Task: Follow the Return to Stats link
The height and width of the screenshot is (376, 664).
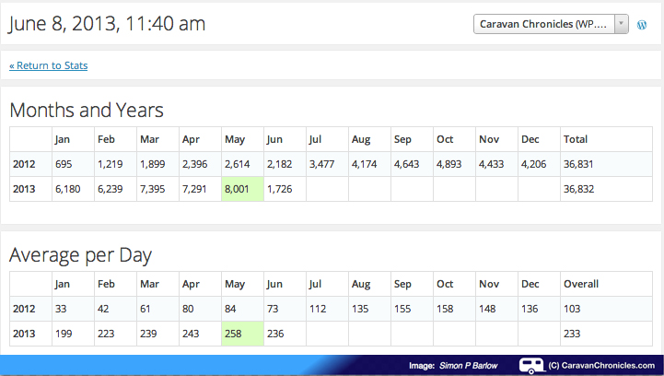Action: [49, 65]
